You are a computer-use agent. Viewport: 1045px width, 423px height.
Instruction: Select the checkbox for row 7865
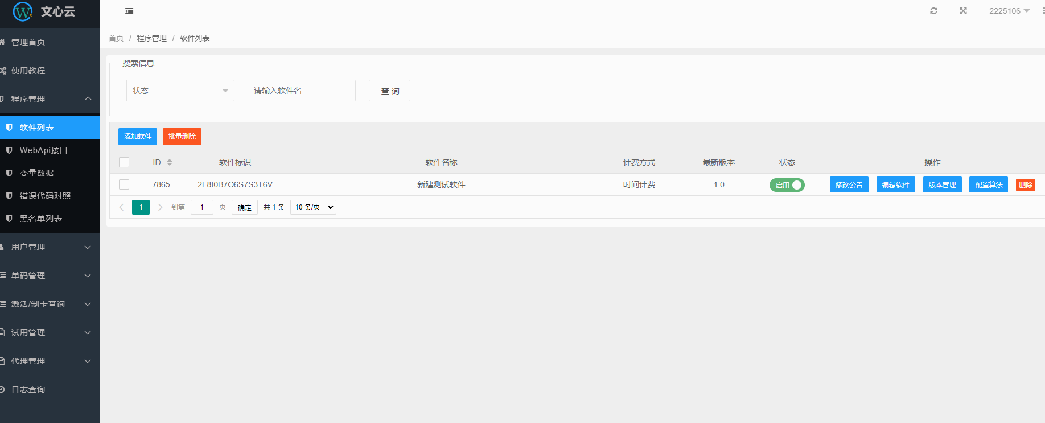(124, 184)
